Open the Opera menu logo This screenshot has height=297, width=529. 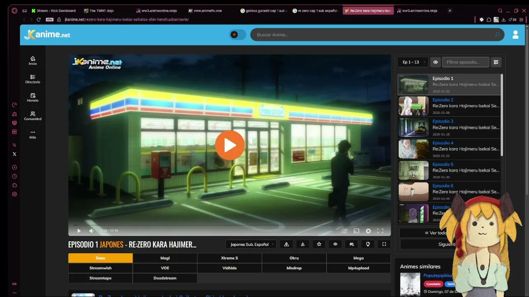pos(14,11)
